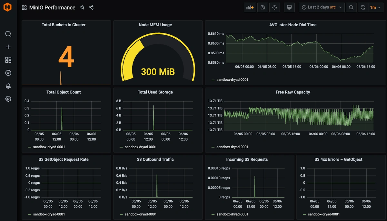Screen dimensions: 387x221
Task: Click 8 B axis label in Used Storage
Action: point(118,101)
